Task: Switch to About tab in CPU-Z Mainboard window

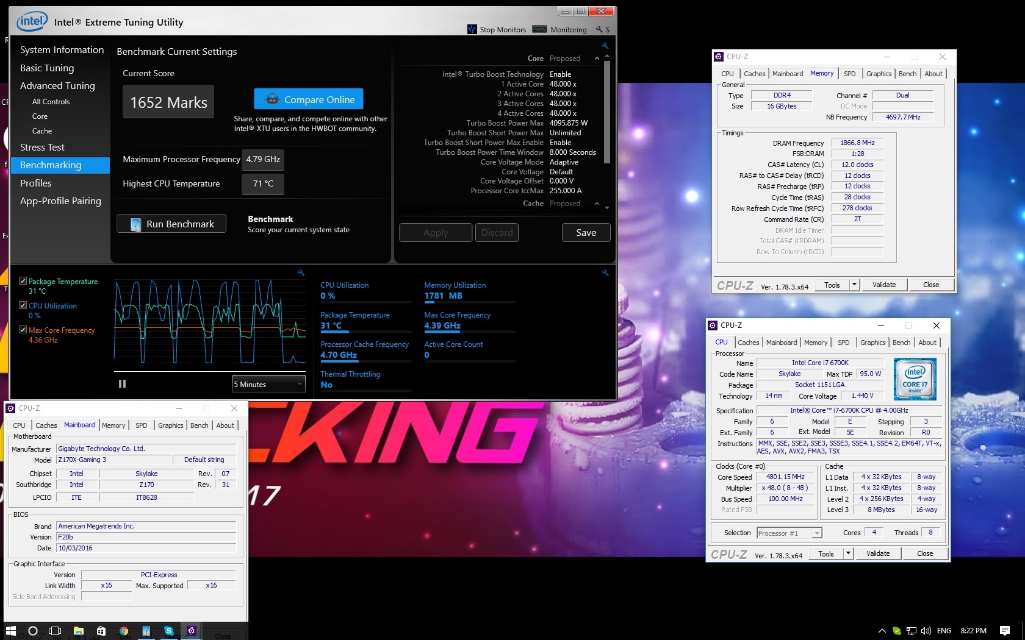Action: click(225, 425)
